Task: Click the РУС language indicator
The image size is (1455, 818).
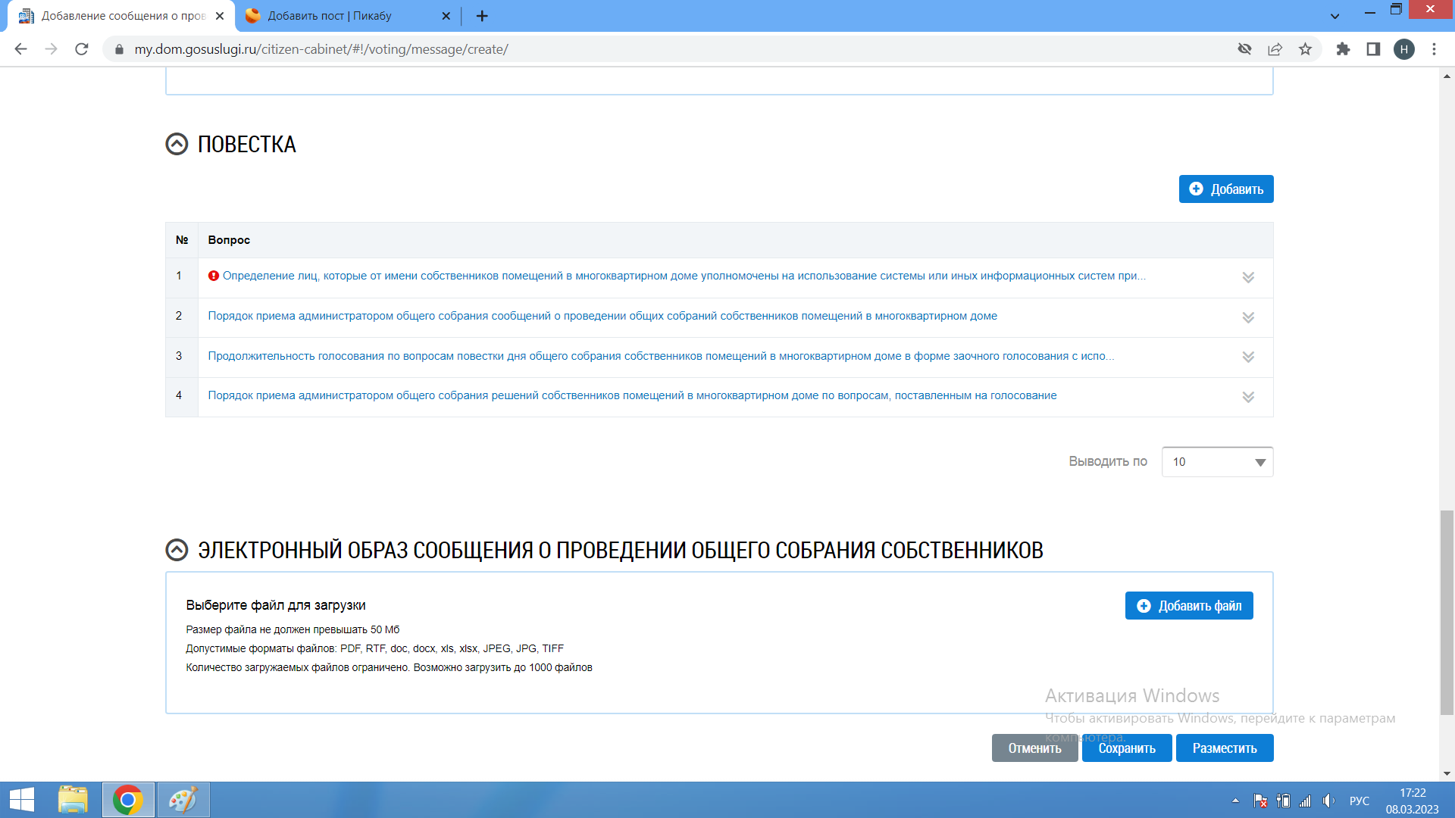Action: pyautogui.click(x=1360, y=801)
